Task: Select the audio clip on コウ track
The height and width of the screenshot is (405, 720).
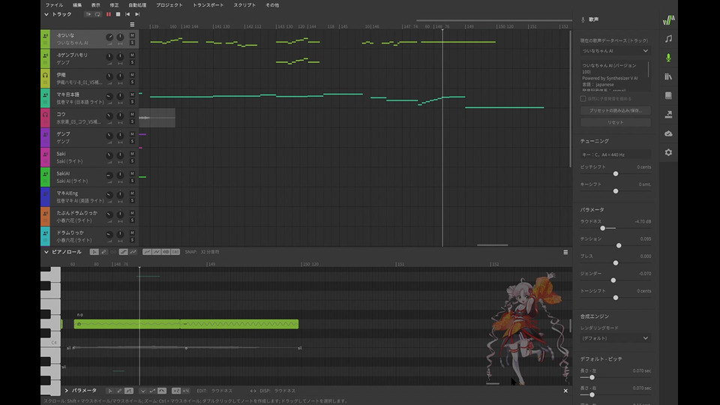Action: tap(157, 118)
